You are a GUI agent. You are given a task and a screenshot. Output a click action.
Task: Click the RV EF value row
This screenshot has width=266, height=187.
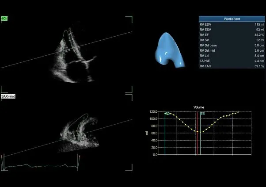(232, 35)
